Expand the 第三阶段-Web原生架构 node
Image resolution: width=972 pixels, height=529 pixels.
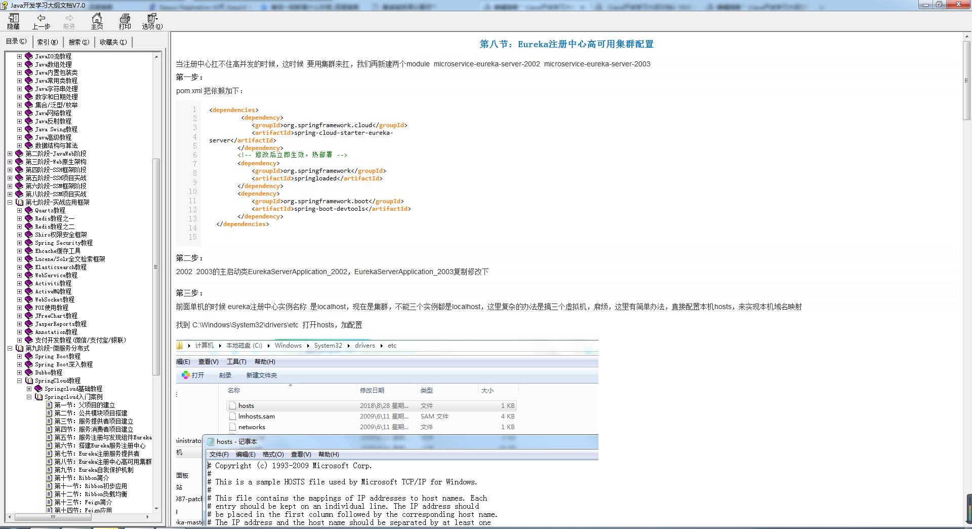point(10,162)
